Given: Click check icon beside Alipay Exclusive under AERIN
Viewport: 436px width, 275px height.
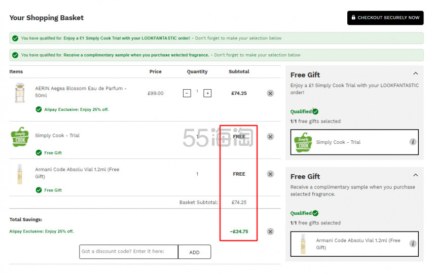Looking at the screenshot, I should [39, 109].
